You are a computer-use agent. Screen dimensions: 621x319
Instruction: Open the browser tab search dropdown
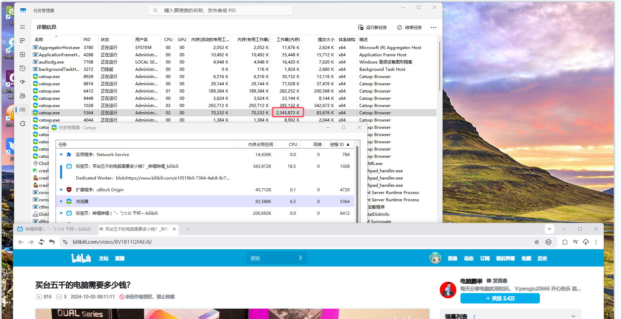[550, 229]
